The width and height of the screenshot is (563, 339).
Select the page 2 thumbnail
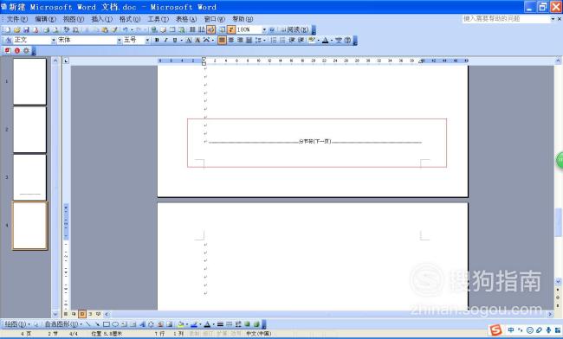click(x=29, y=130)
